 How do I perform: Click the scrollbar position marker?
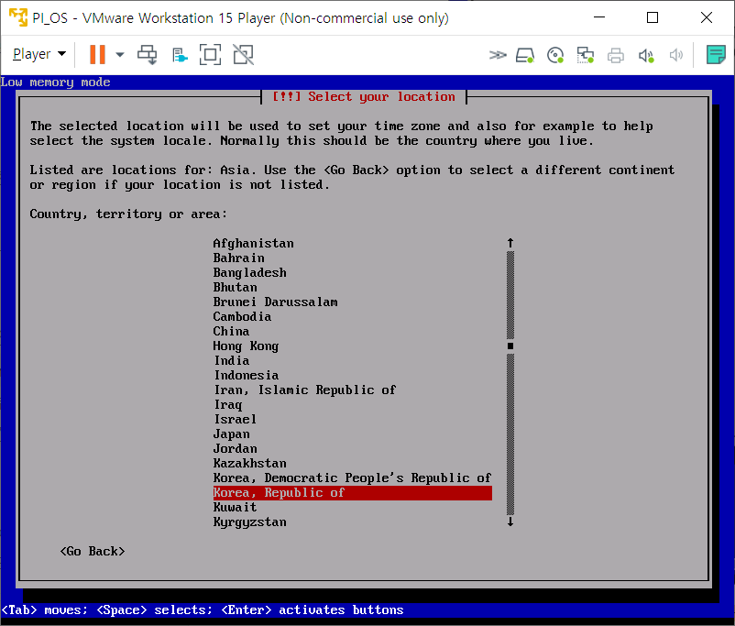(510, 346)
